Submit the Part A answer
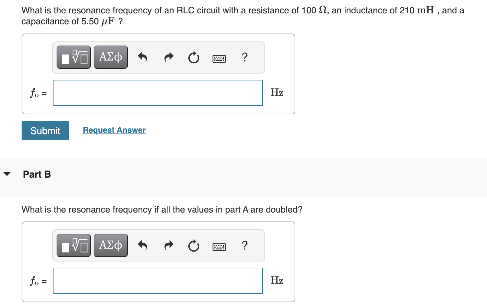Screen dimensions: 487x306 point(45,130)
